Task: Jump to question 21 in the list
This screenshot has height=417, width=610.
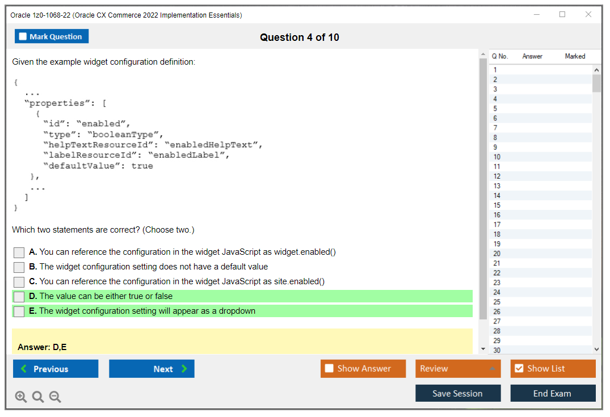Action: point(497,263)
